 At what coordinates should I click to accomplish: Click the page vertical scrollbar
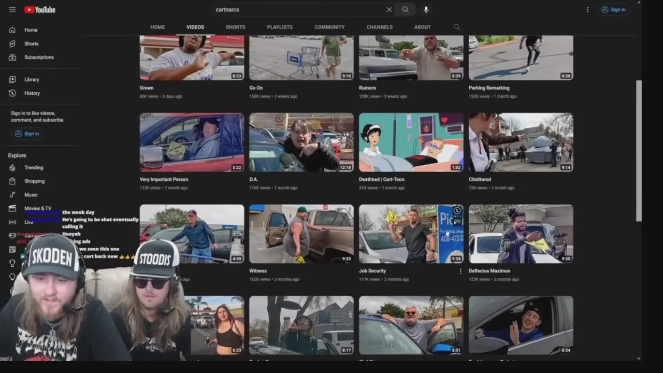tap(639, 150)
